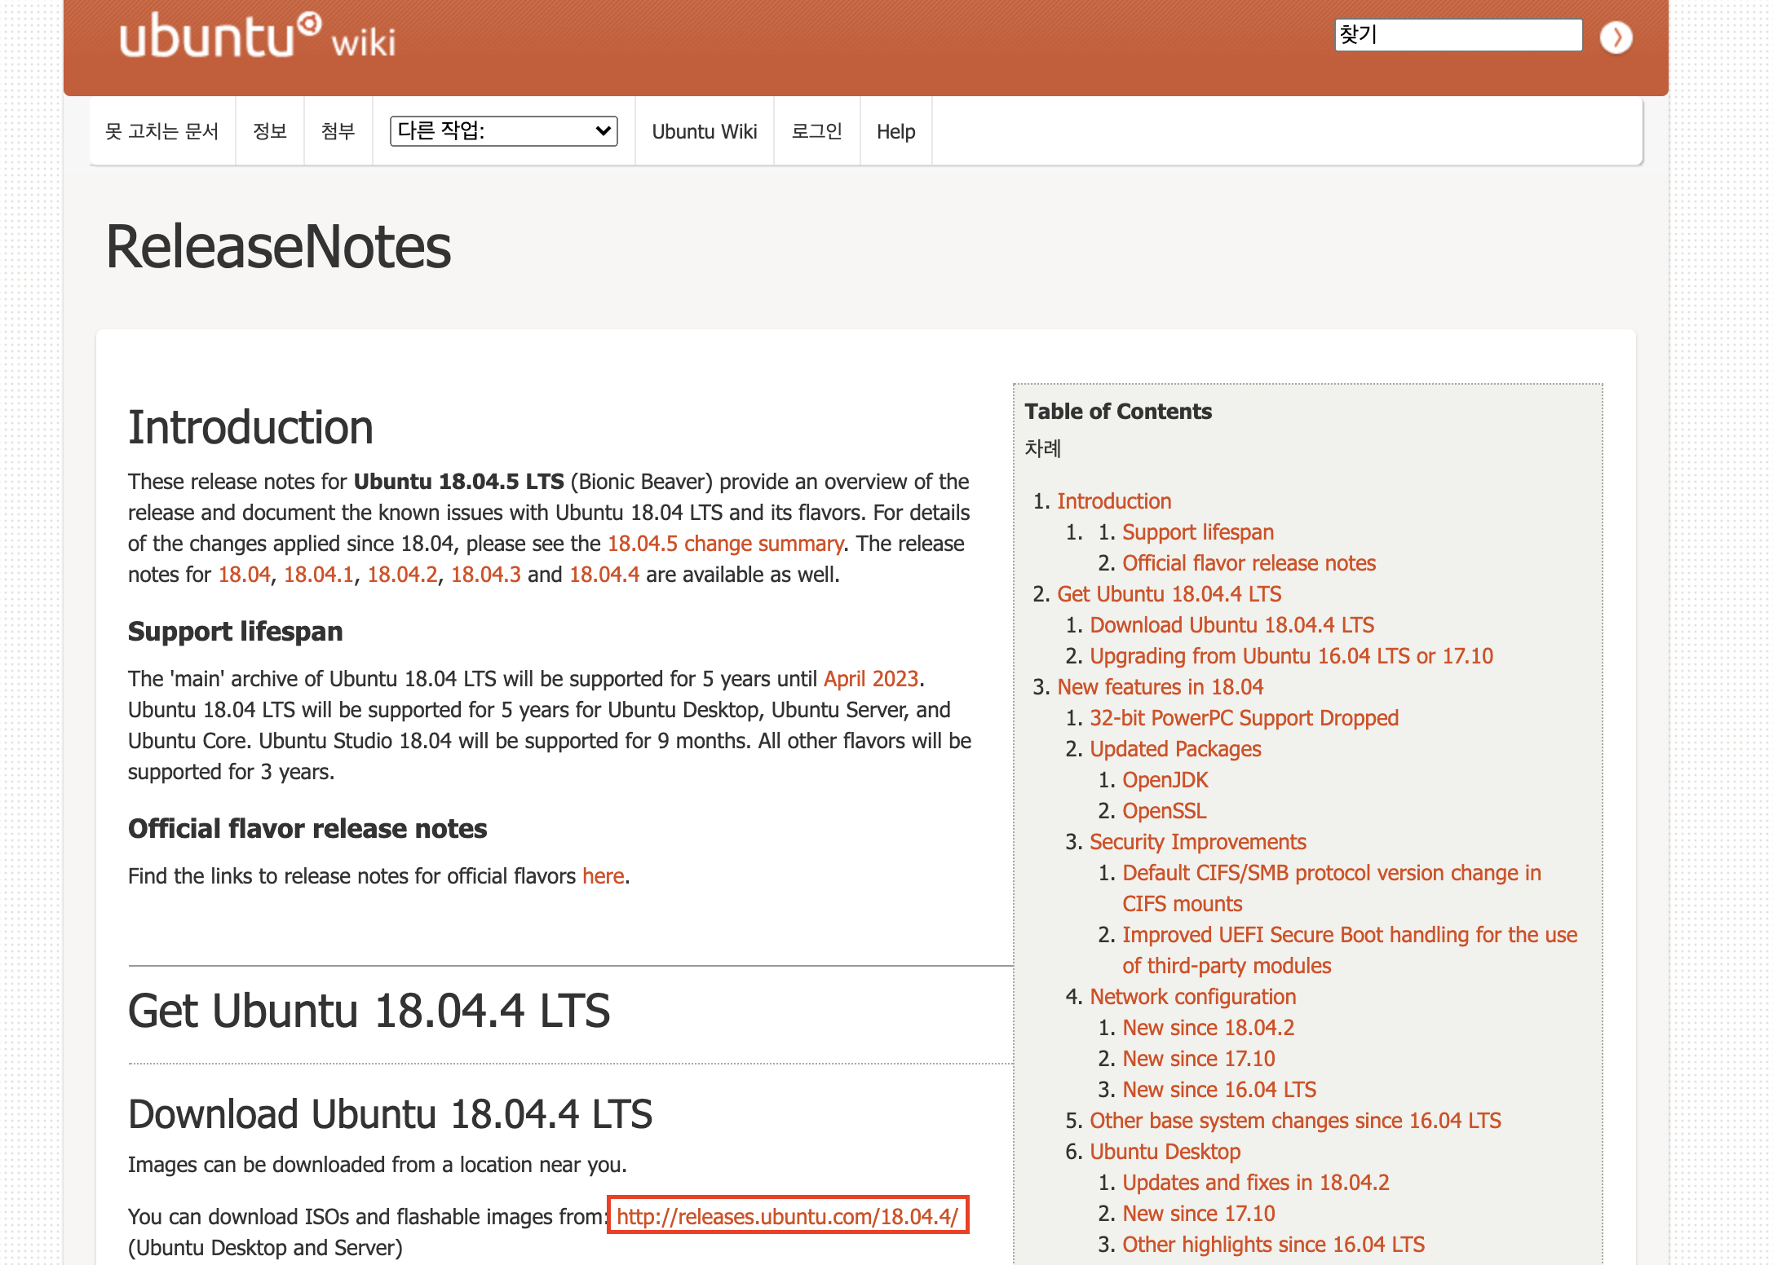This screenshot has height=1265, width=1773.
Task: Click the 로그인 login link
Action: pyautogui.click(x=816, y=131)
